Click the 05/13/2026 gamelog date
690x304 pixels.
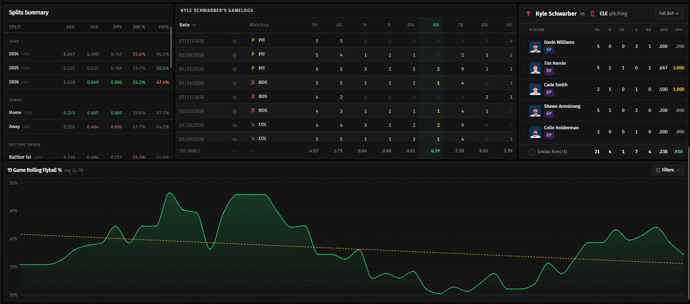click(190, 96)
